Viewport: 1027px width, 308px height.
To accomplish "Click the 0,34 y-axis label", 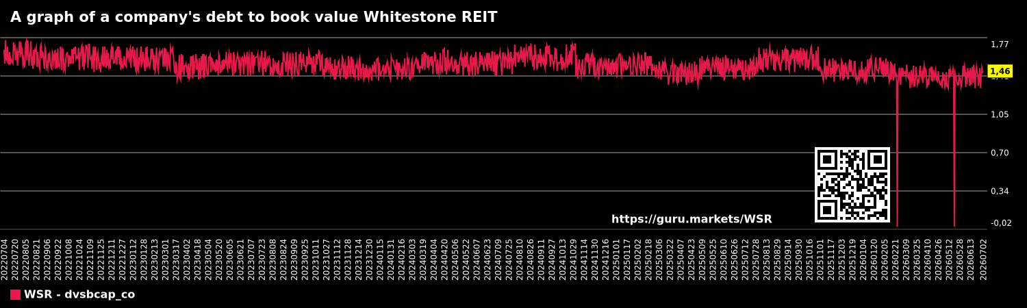I will pos(1000,191).
